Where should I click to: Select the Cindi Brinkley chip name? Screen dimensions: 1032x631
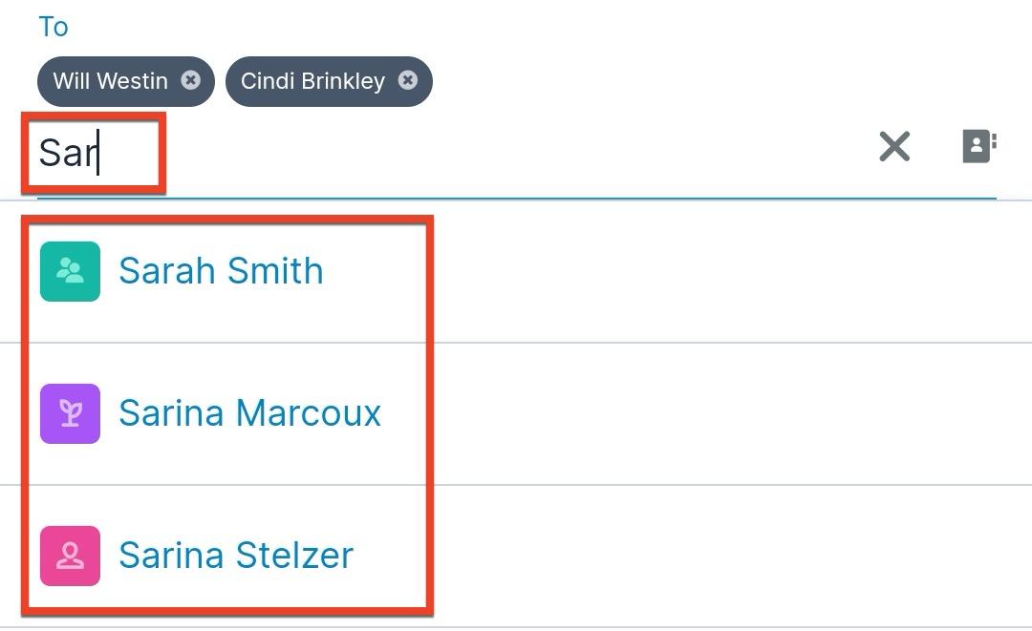312,81
